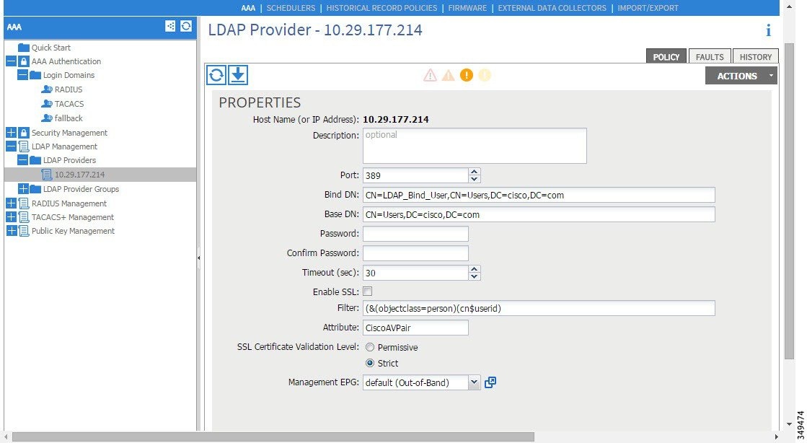The height and width of the screenshot is (443, 807).
Task: Click the pale yellow warning fault circle icon
Action: [485, 75]
